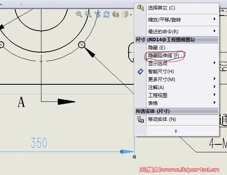The height and width of the screenshot is (175, 227).
Task: Open the display style dropdown arrow
Action: click(x=131, y=15)
